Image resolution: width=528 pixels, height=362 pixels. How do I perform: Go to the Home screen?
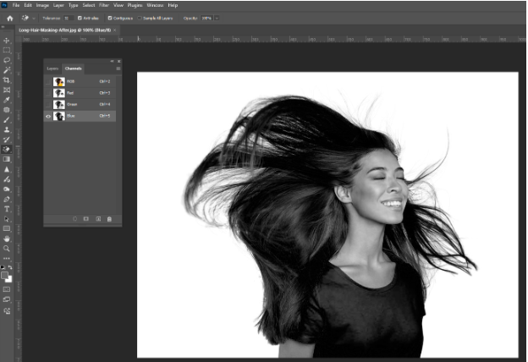(x=10, y=18)
